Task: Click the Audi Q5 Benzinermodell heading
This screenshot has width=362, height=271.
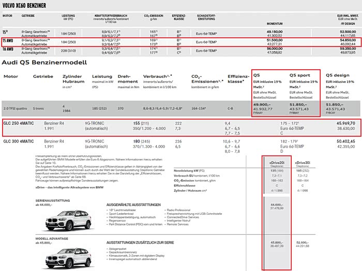Action: [44, 62]
